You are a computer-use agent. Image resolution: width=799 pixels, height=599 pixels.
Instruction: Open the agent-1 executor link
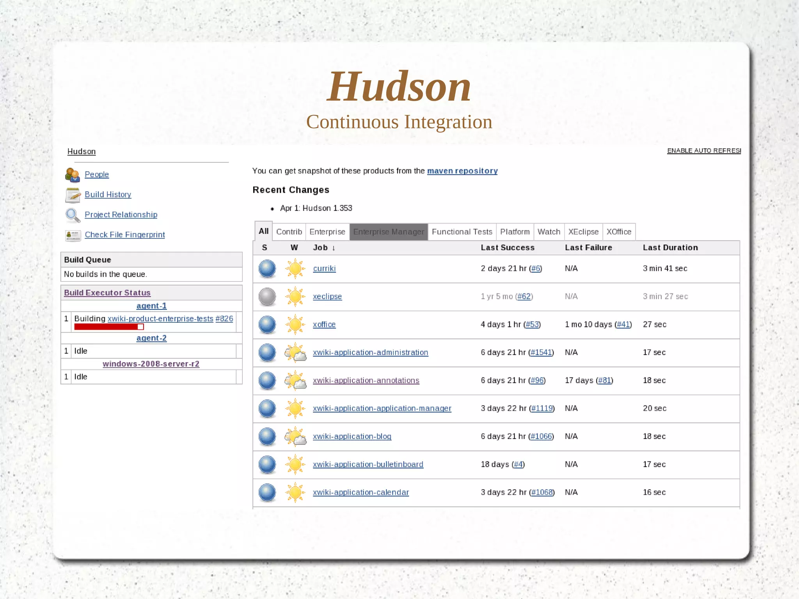[151, 306]
